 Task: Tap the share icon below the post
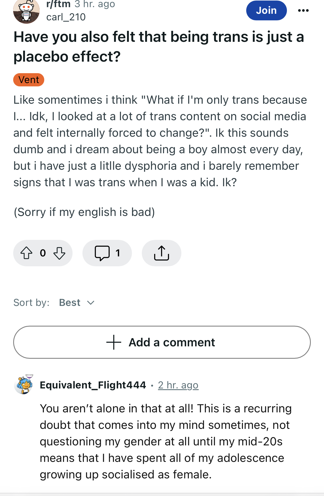pos(161,253)
